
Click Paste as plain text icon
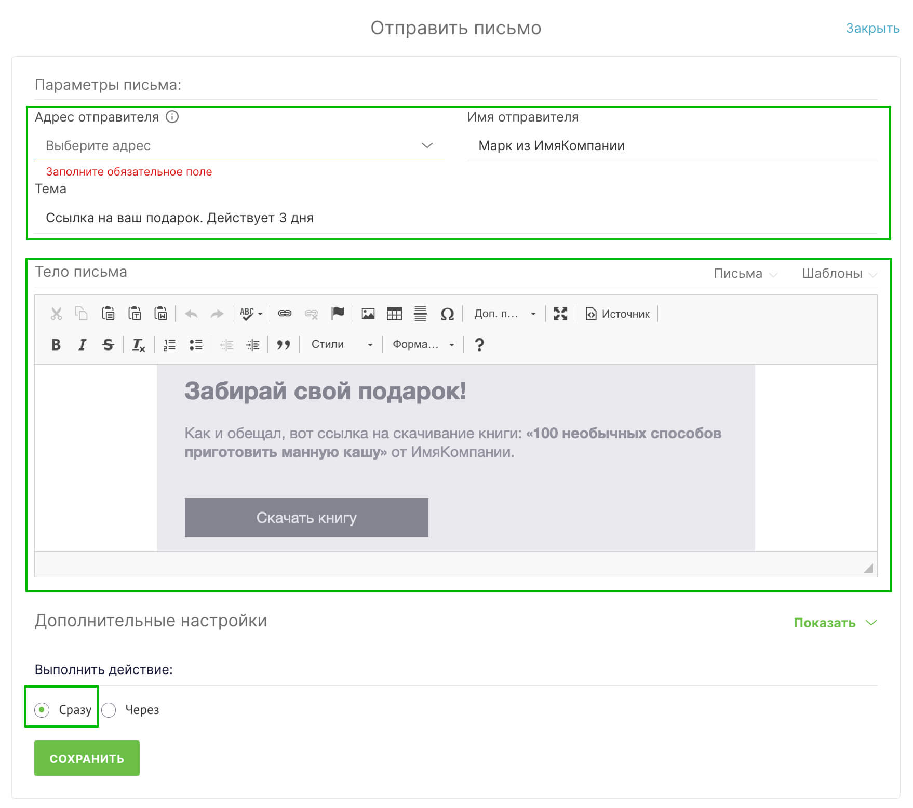click(135, 314)
